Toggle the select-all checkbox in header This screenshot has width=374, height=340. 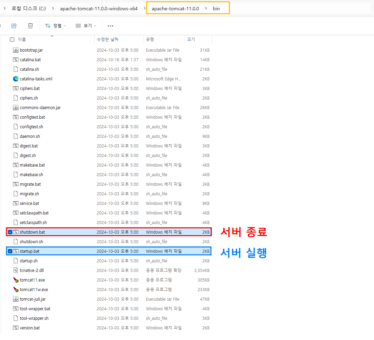coord(12,39)
